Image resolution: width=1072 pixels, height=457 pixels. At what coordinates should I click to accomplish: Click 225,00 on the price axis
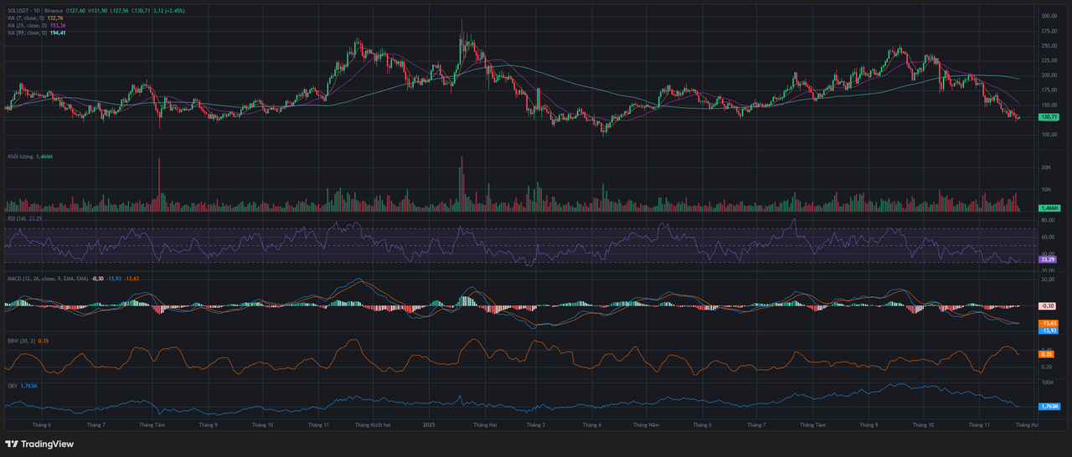pyautogui.click(x=1049, y=60)
